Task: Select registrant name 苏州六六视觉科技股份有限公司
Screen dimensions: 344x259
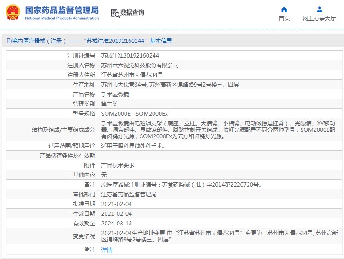Action: coord(140,65)
